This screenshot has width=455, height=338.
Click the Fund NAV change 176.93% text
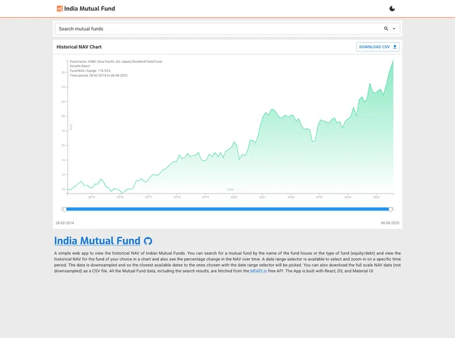pyautogui.click(x=90, y=71)
